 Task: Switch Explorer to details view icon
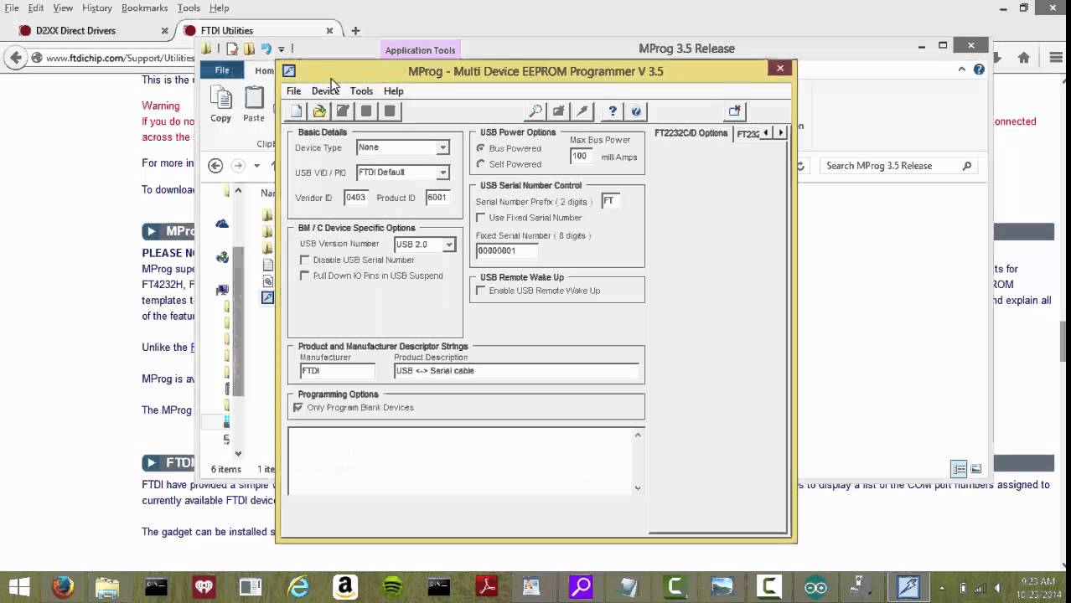[960, 469]
